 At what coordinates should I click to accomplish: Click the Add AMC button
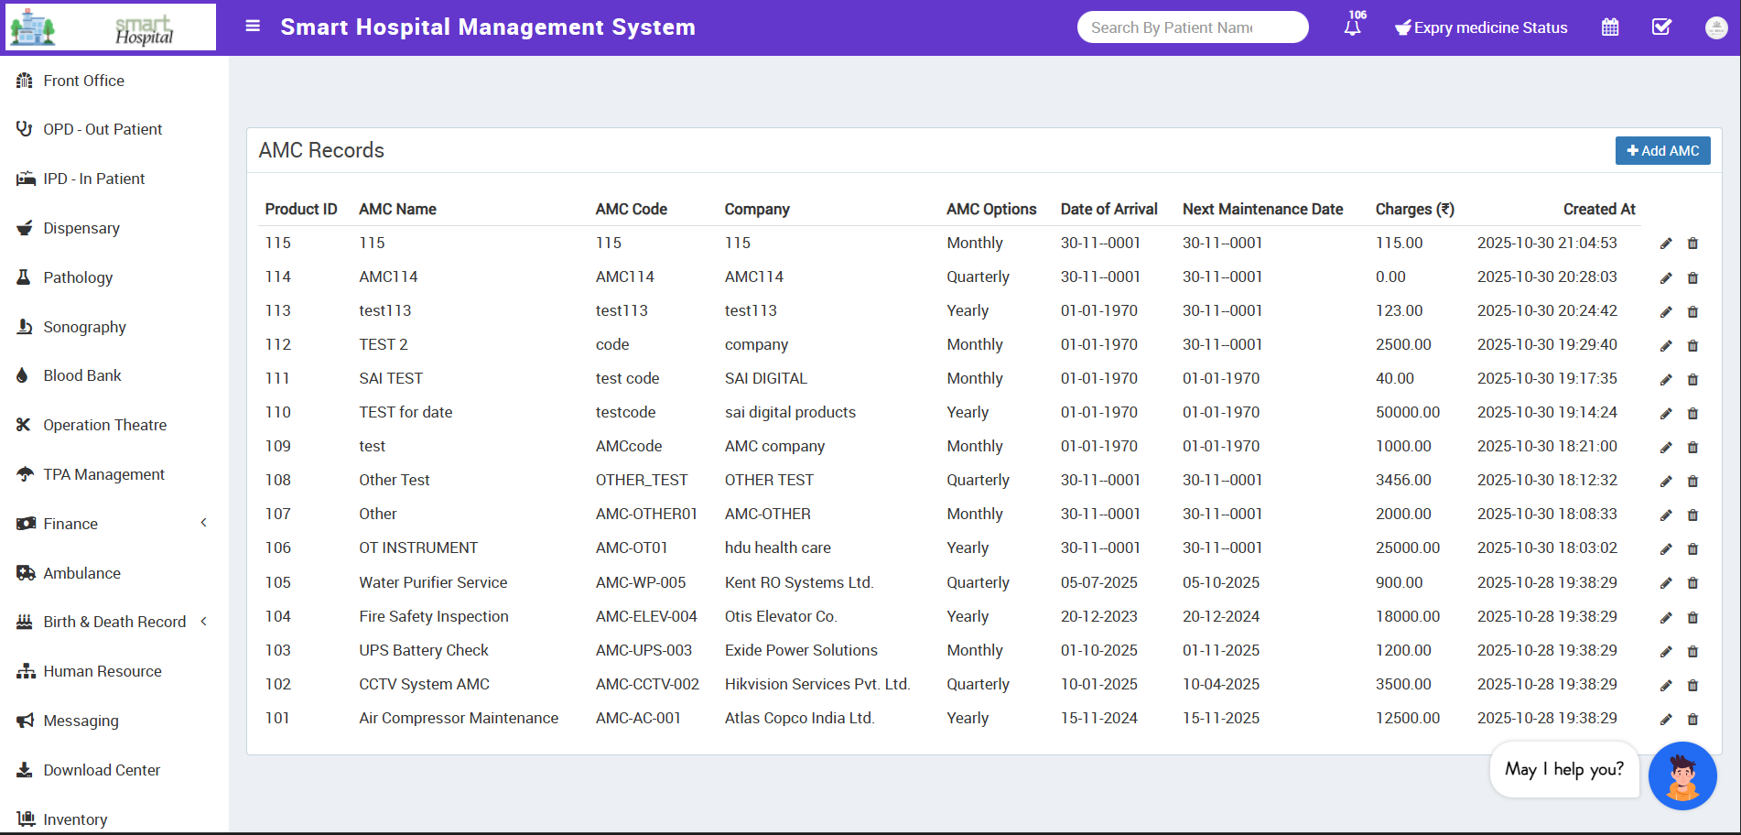point(1662,151)
